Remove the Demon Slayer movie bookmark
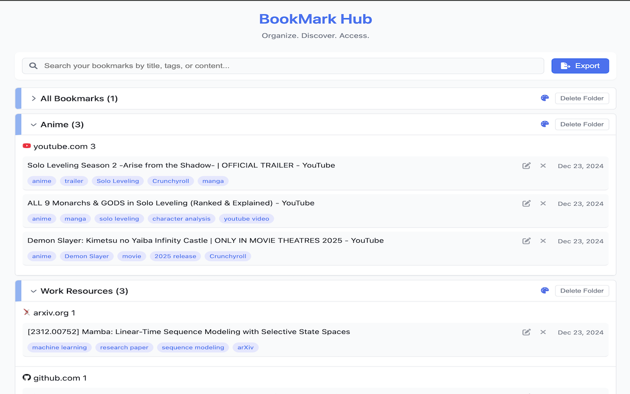 pos(543,241)
